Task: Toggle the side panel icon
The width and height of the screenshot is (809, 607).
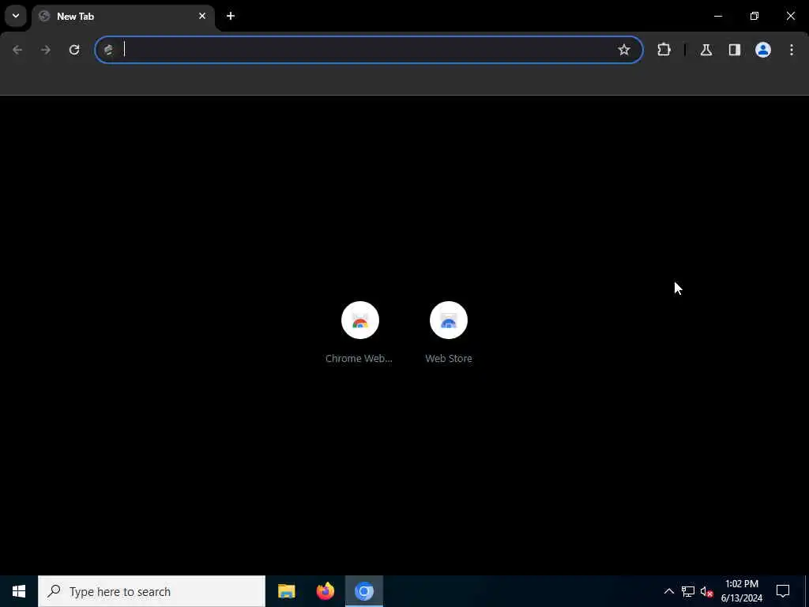Action: (735, 50)
